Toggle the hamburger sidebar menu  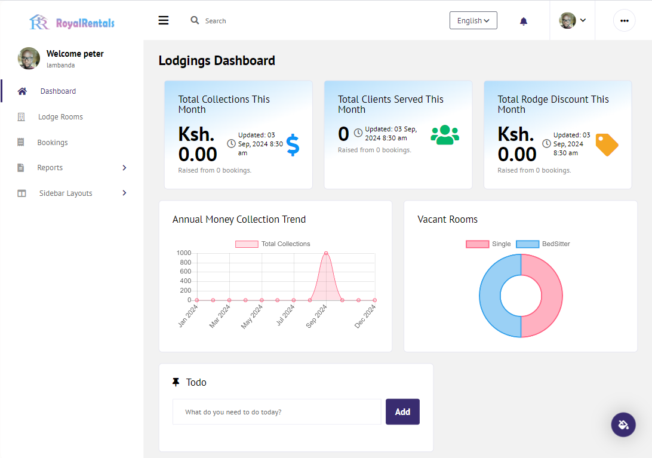tap(164, 20)
